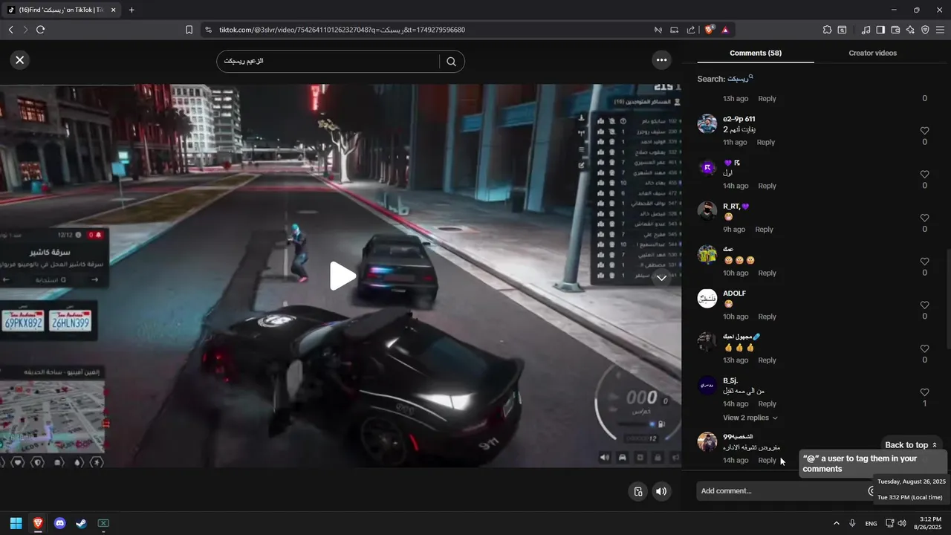Play the paused TikTok video

pyautogui.click(x=342, y=276)
